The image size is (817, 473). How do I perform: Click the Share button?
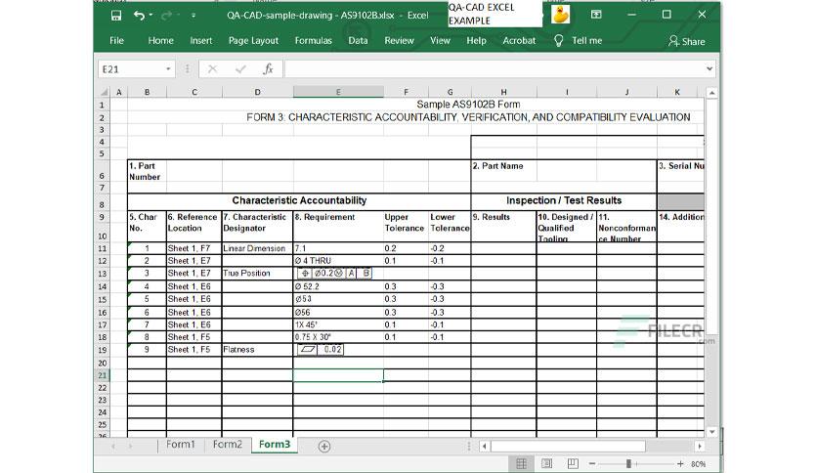click(687, 41)
